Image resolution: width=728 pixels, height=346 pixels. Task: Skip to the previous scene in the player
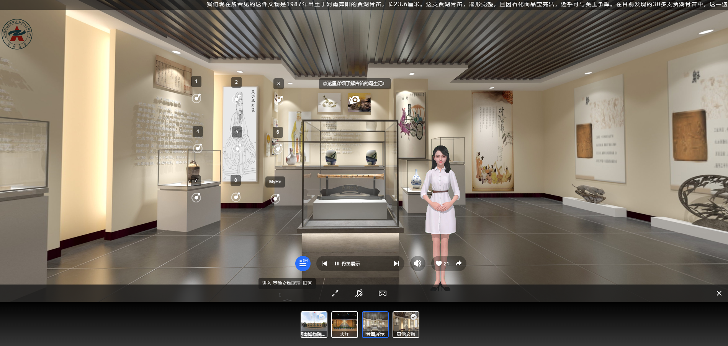(x=324, y=264)
